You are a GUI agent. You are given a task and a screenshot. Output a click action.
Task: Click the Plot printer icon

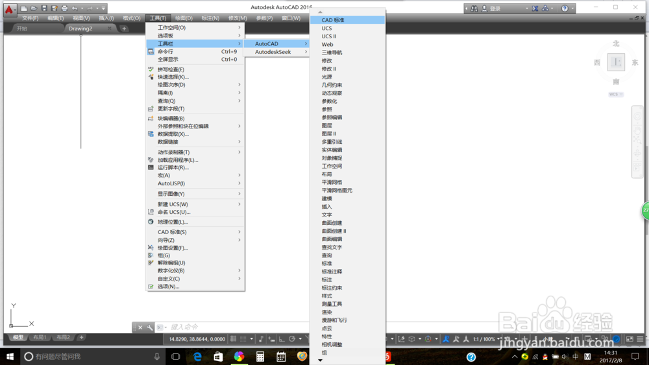click(64, 8)
